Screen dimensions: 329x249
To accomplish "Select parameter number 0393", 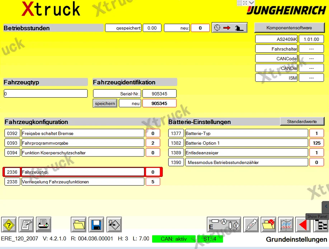I will tap(12, 143).
